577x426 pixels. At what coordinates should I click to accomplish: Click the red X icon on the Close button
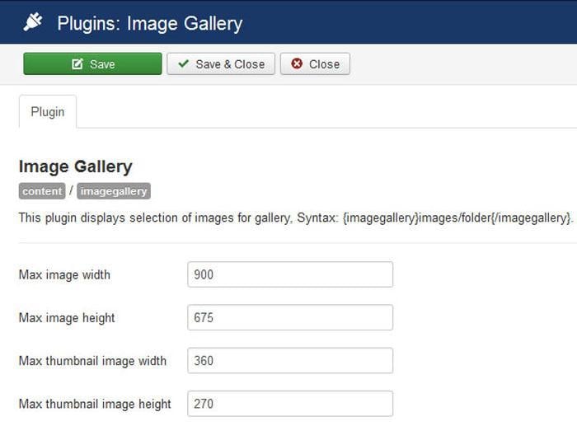(297, 64)
